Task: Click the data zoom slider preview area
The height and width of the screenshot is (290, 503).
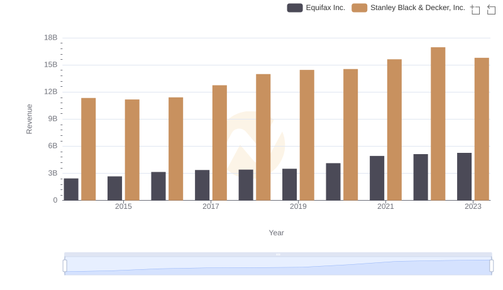Action: (x=278, y=266)
